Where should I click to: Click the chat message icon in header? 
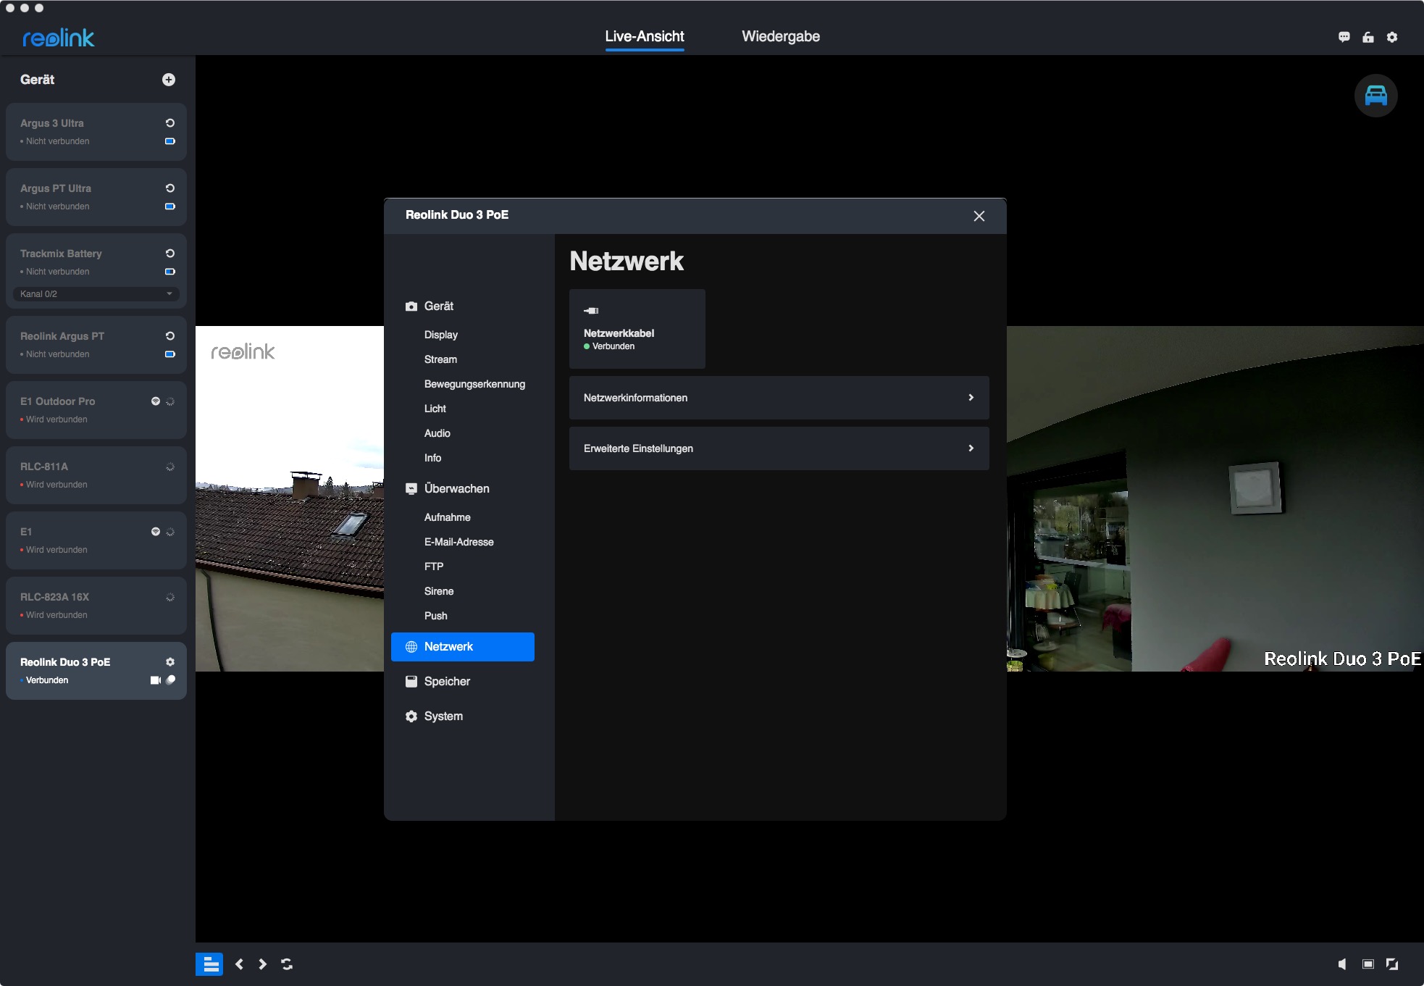(x=1344, y=37)
